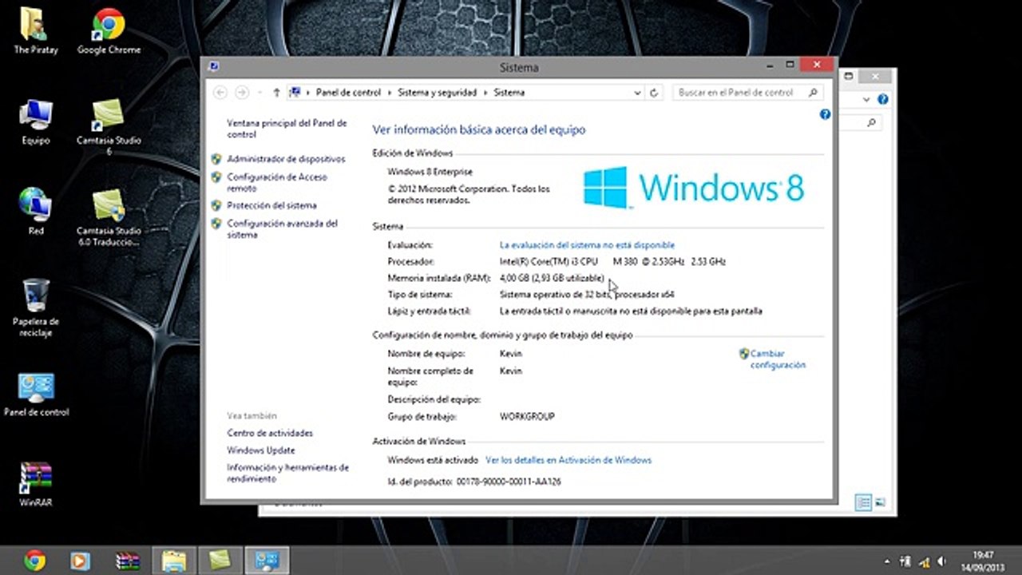Click the WORKGROUP value text
Image resolution: width=1022 pixels, height=575 pixels.
click(x=527, y=417)
